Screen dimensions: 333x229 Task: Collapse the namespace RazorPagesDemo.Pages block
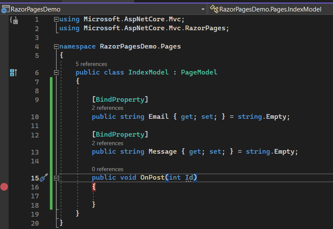point(56,46)
